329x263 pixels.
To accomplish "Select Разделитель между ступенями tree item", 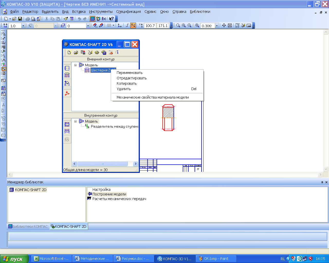I will [x=115, y=126].
